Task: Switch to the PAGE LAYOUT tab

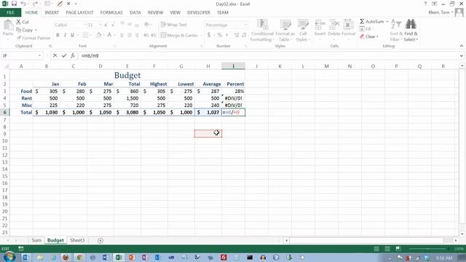Action: point(79,12)
